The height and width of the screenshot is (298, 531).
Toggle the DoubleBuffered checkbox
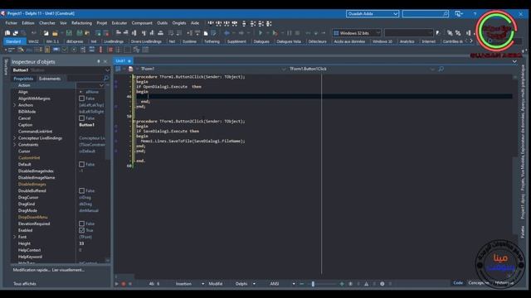[81, 190]
